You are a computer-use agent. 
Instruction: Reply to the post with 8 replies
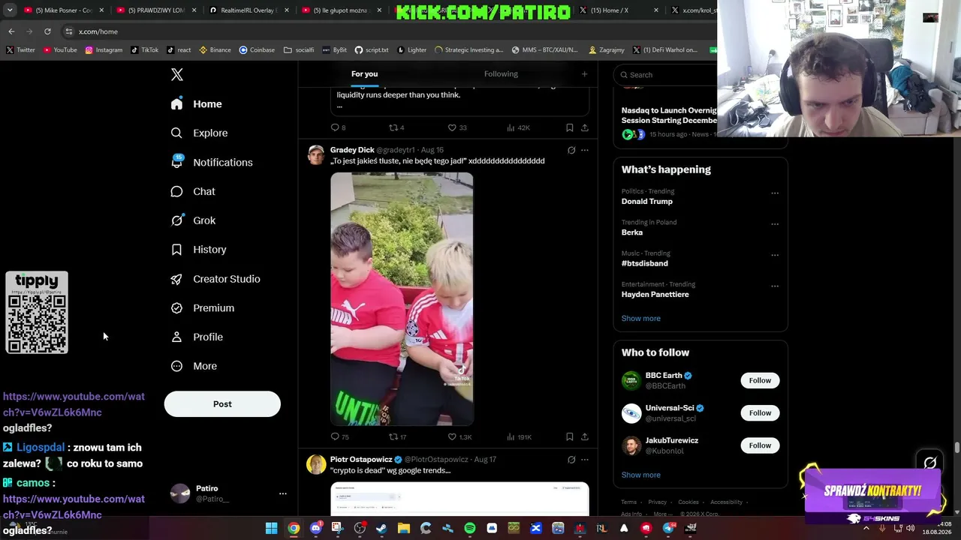coord(339,127)
